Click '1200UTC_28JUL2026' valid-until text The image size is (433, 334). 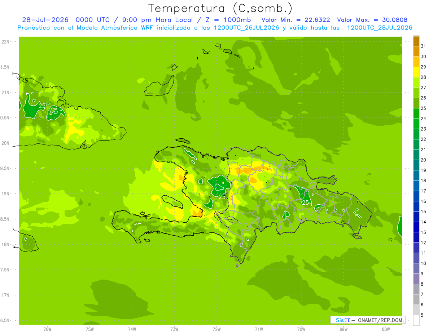tap(380, 28)
